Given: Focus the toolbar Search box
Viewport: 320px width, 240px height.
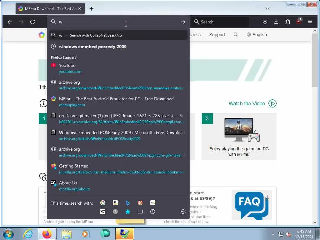Looking at the screenshot, I should click(x=220, y=22).
